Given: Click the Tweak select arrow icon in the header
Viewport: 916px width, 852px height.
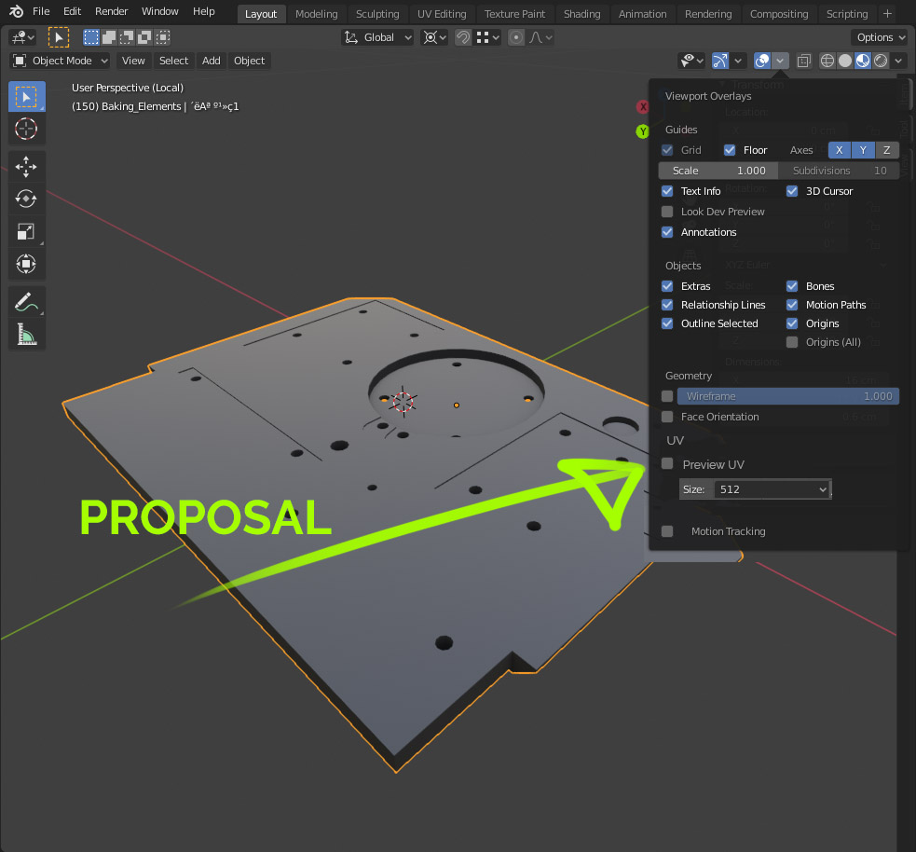Looking at the screenshot, I should pyautogui.click(x=59, y=37).
